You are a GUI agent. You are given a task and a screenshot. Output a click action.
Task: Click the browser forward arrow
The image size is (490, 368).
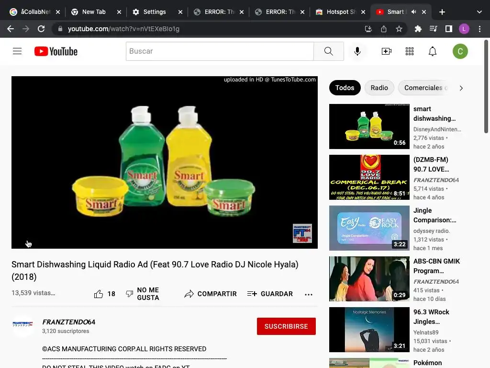[26, 29]
